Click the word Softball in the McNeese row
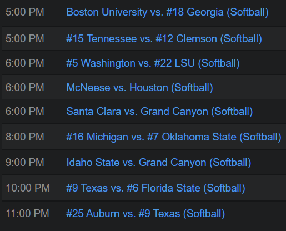Screen dimensions: 286x231 (x=192, y=87)
